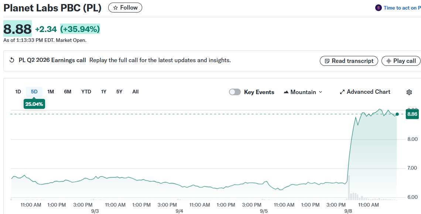Click the 6.00 y-axis price label
Screen dimensions: 421x214
pyautogui.click(x=413, y=197)
